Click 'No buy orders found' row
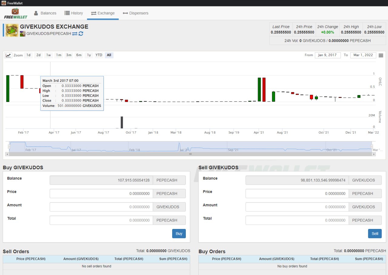Viewport: 388px width, 275px height. pyautogui.click(x=292, y=266)
